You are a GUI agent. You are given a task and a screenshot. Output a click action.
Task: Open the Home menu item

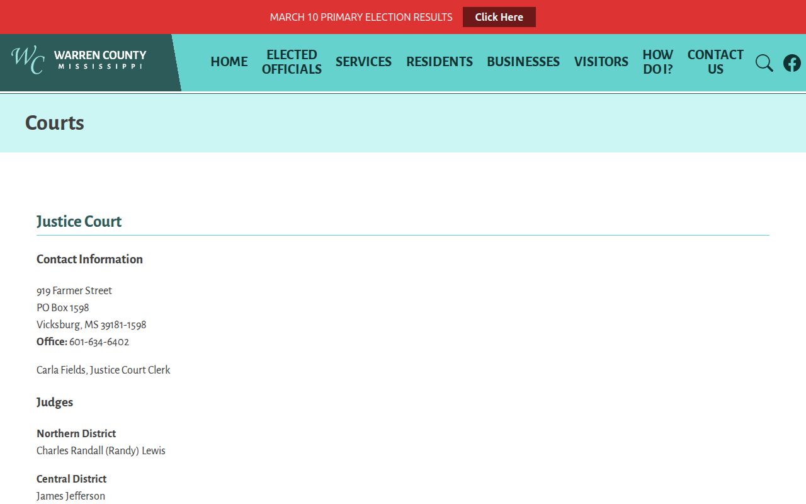(x=229, y=62)
